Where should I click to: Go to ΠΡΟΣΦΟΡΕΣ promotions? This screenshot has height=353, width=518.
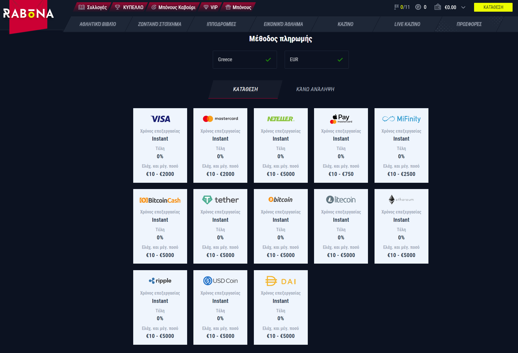point(469,24)
